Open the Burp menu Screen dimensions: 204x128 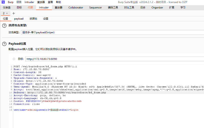coord(10,2)
